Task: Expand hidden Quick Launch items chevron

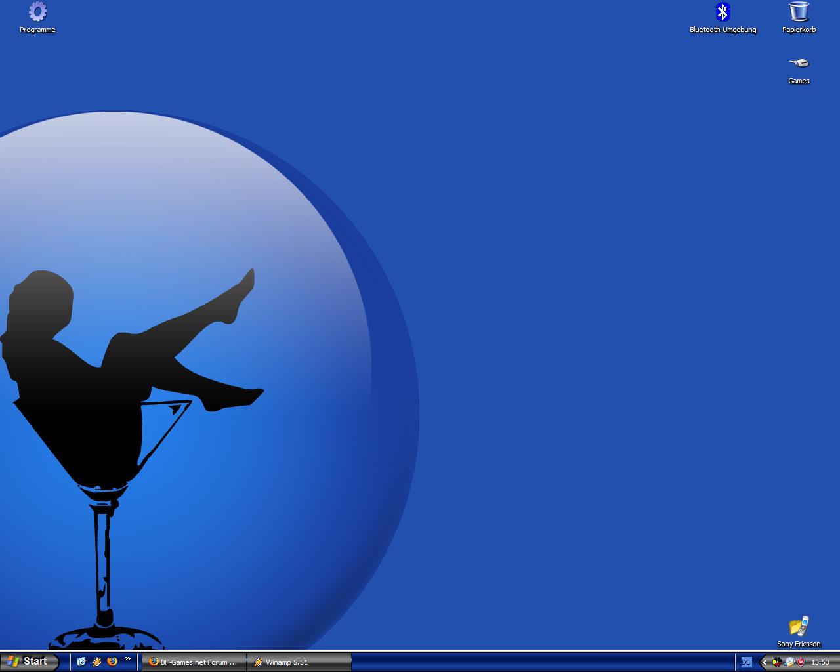Action: click(128, 659)
